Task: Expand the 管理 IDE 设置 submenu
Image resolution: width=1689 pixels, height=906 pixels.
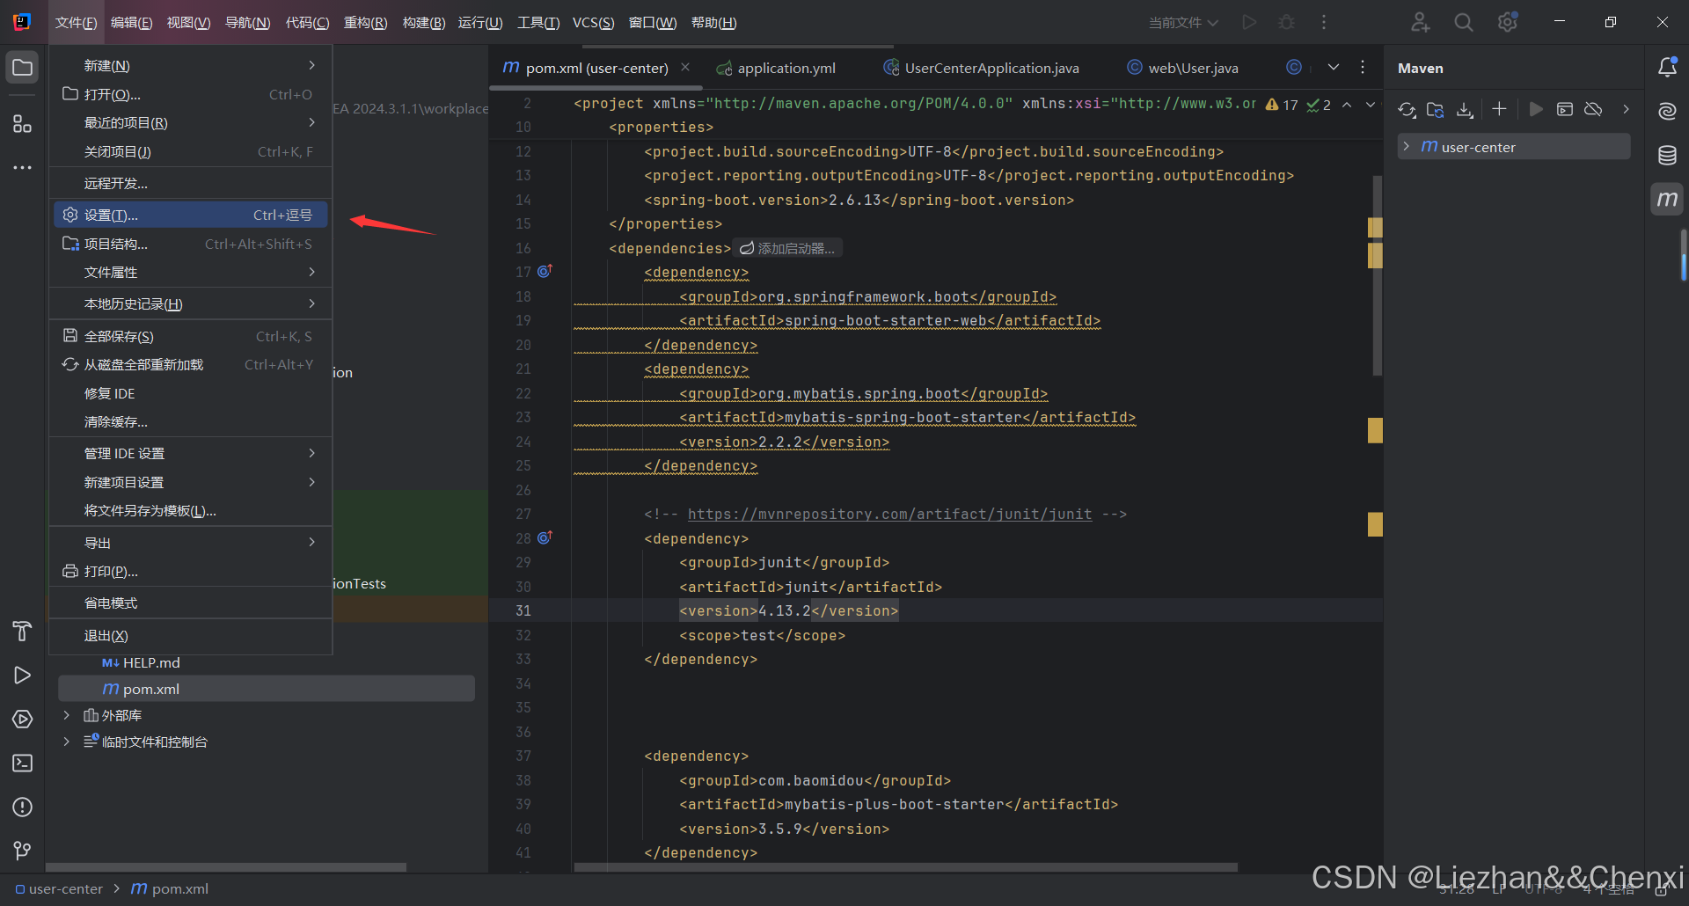Action: click(191, 454)
